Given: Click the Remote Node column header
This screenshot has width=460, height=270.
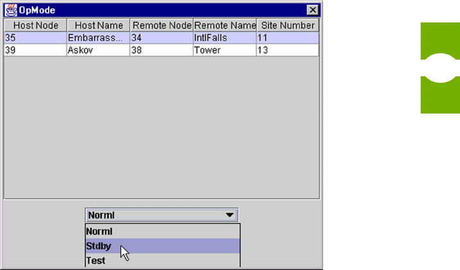Looking at the screenshot, I should coord(161,25).
